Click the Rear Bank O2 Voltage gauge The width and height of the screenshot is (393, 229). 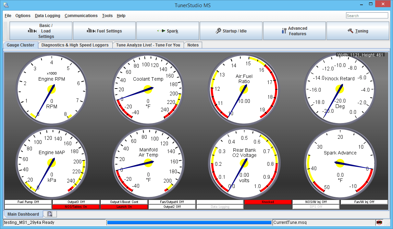(244, 163)
